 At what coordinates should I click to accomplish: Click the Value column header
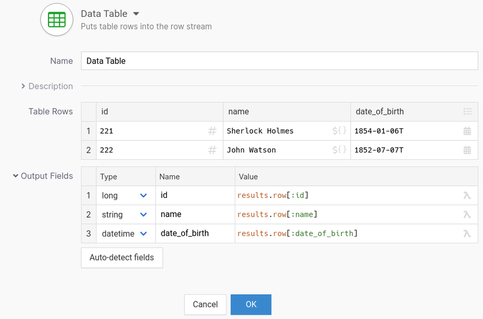[x=356, y=177]
